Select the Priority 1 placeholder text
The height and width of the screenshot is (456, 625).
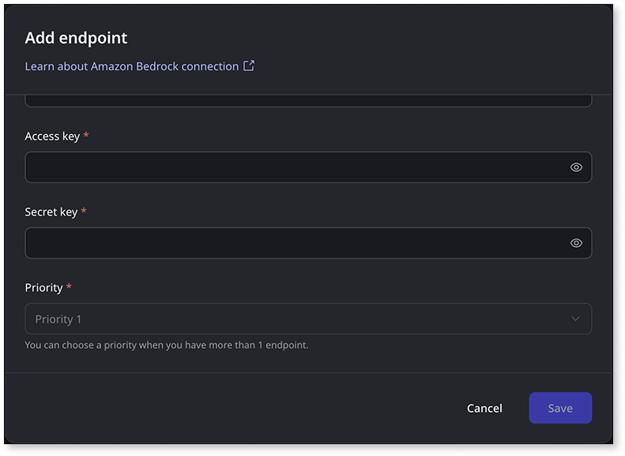[58, 319]
